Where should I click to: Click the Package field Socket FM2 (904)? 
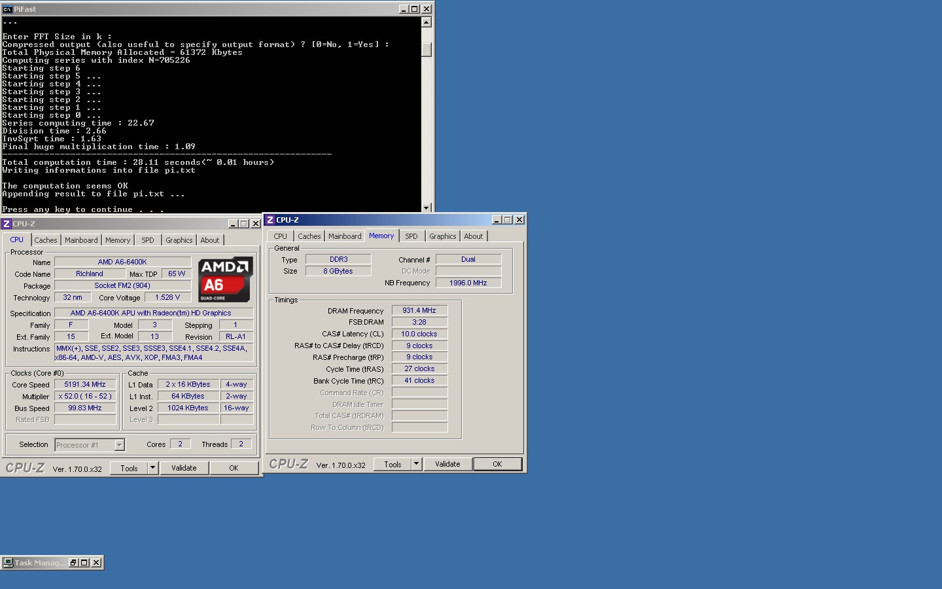pos(122,286)
